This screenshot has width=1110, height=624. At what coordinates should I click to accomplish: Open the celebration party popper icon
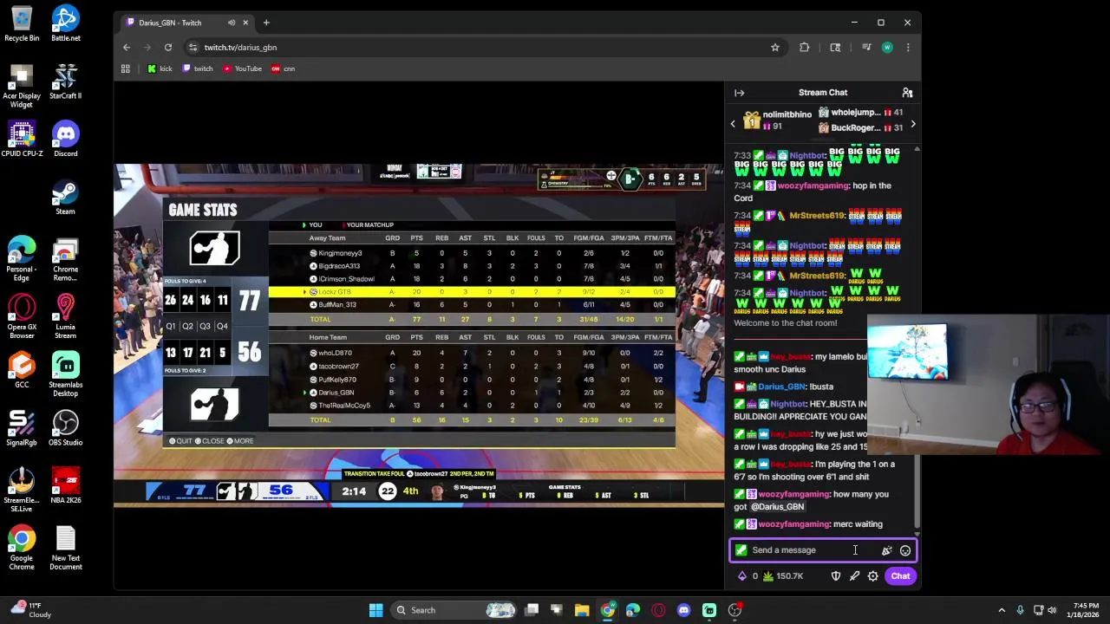(x=886, y=550)
